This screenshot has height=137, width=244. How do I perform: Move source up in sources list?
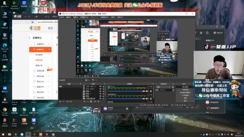click(x=95, y=102)
